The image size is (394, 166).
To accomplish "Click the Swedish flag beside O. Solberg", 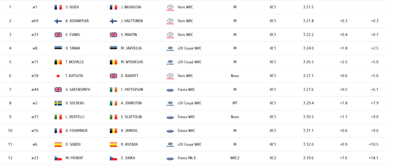I will (58, 103).
